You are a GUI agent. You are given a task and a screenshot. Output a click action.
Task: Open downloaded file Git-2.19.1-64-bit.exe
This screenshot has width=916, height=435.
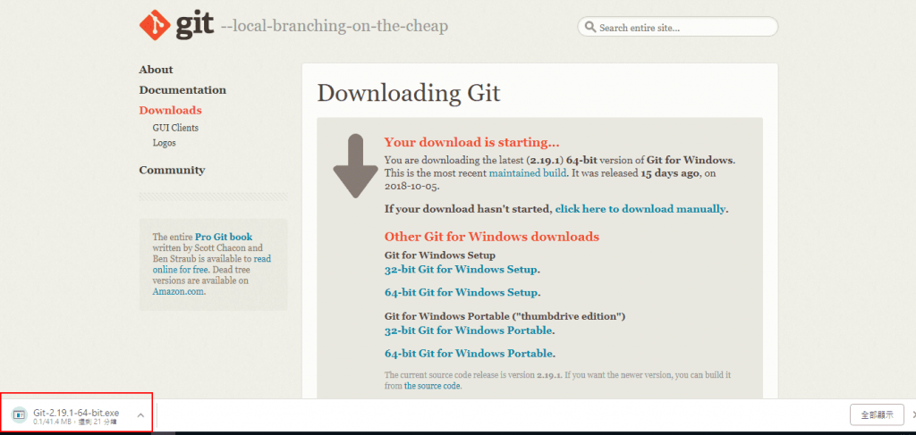[76, 413]
